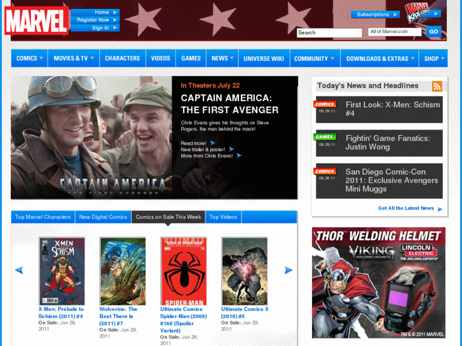
Task: Show previous comics with left arrow
Action: point(19,270)
